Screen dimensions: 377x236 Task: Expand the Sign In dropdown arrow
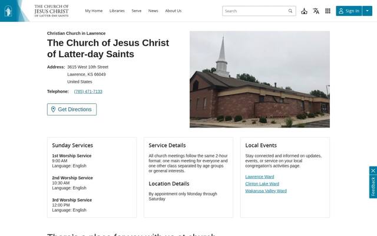367,11
